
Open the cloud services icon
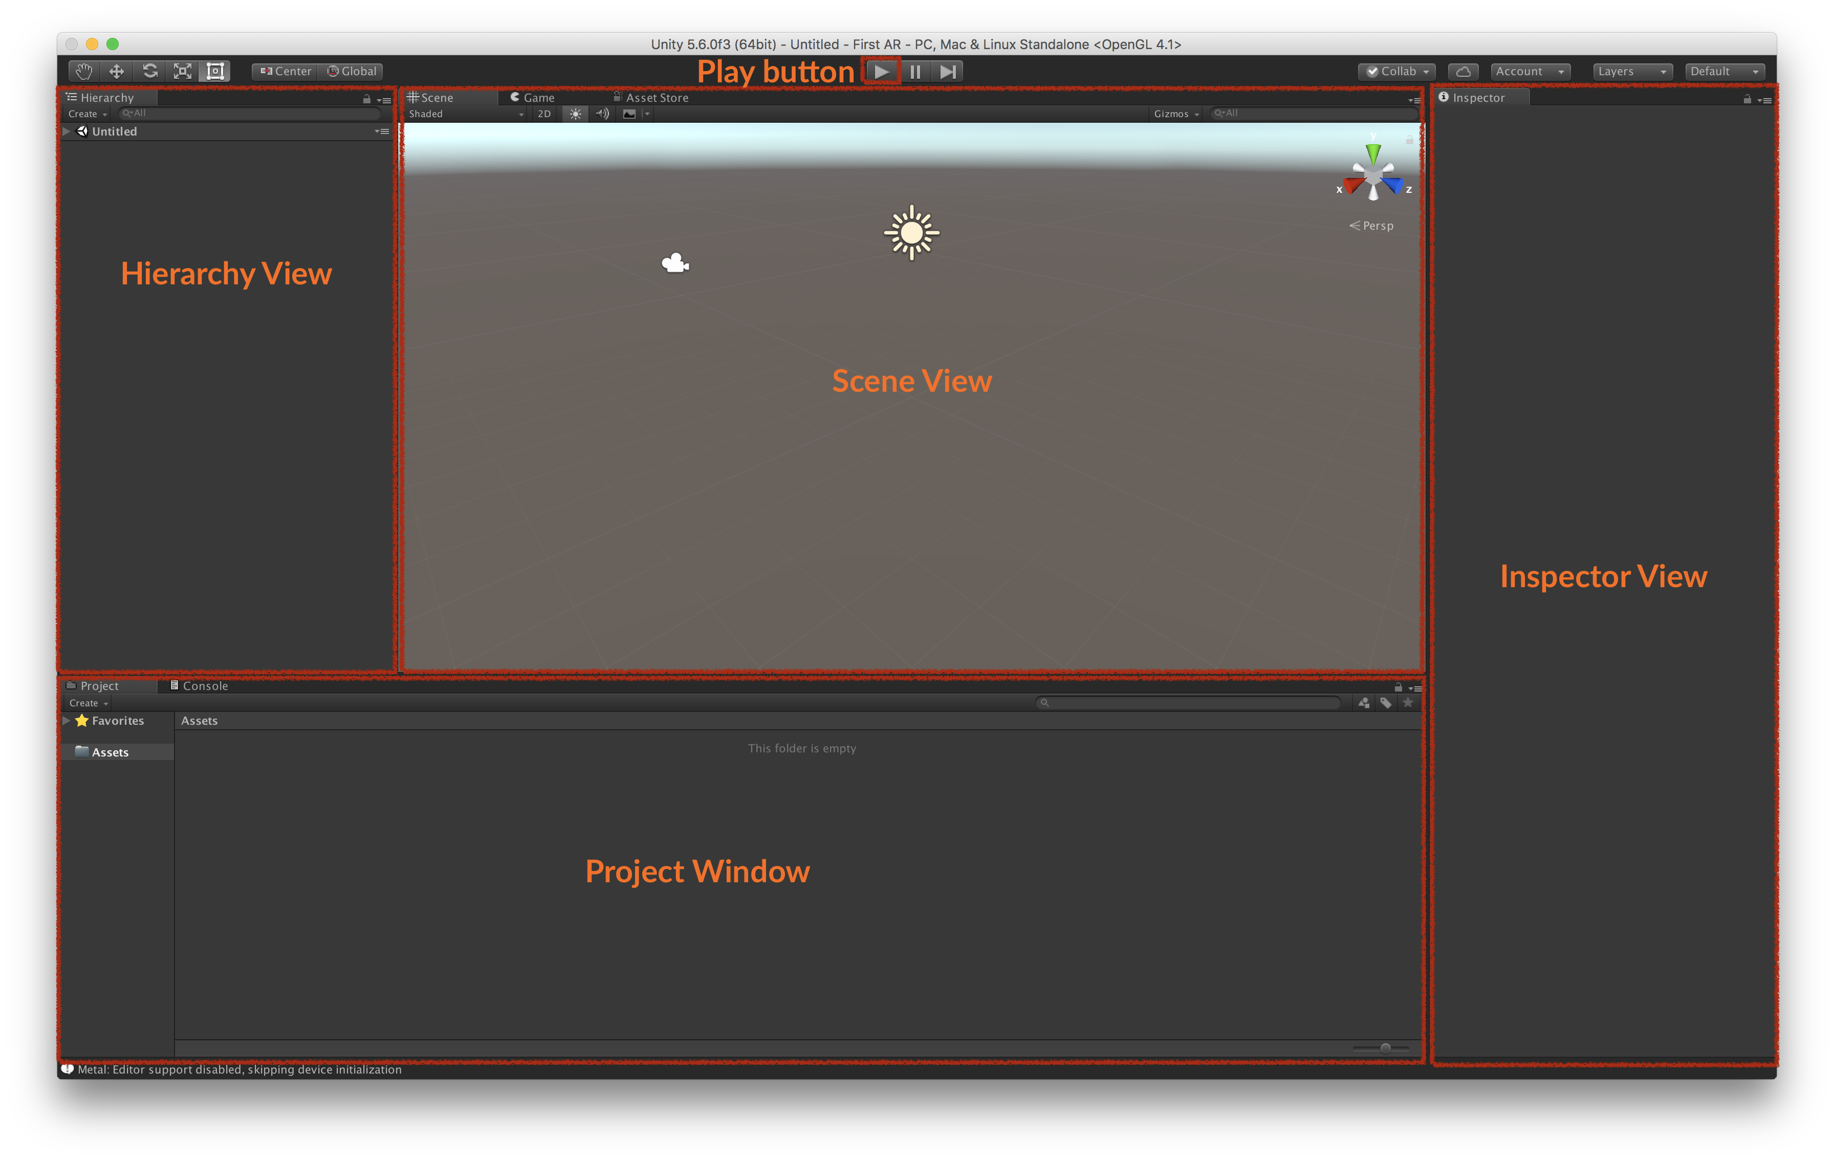pos(1463,71)
